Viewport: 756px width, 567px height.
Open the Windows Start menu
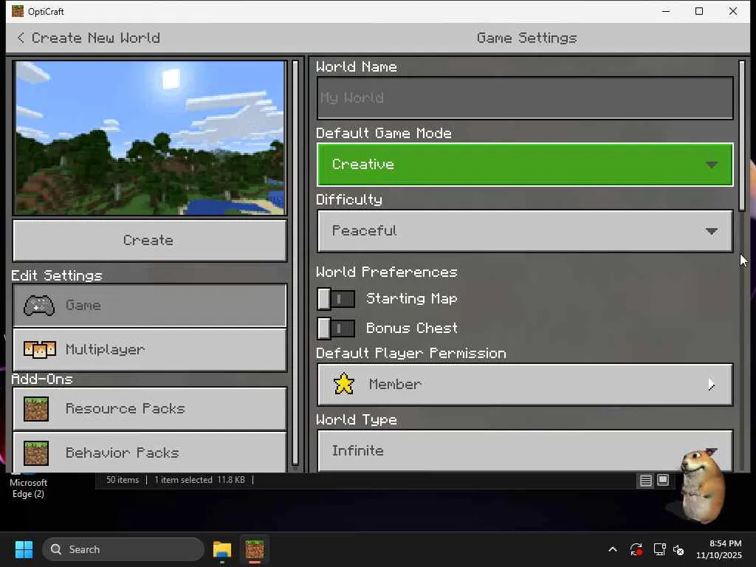(24, 549)
